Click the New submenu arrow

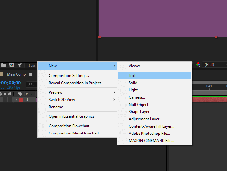(114, 66)
